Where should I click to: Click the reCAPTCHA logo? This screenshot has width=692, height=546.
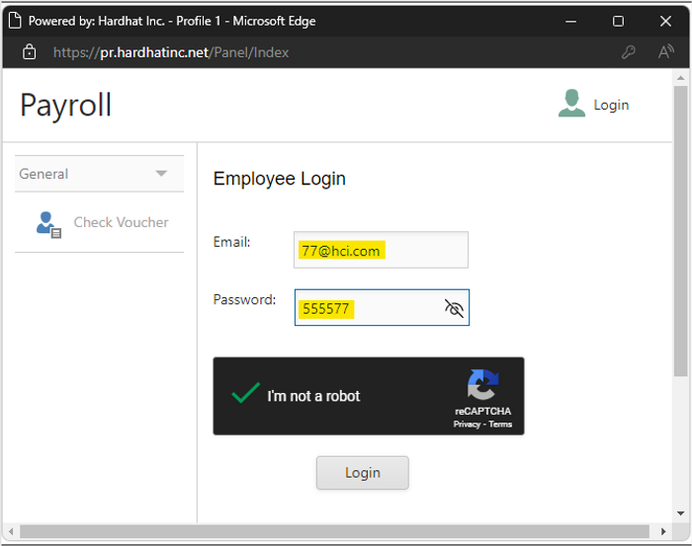pyautogui.click(x=482, y=385)
